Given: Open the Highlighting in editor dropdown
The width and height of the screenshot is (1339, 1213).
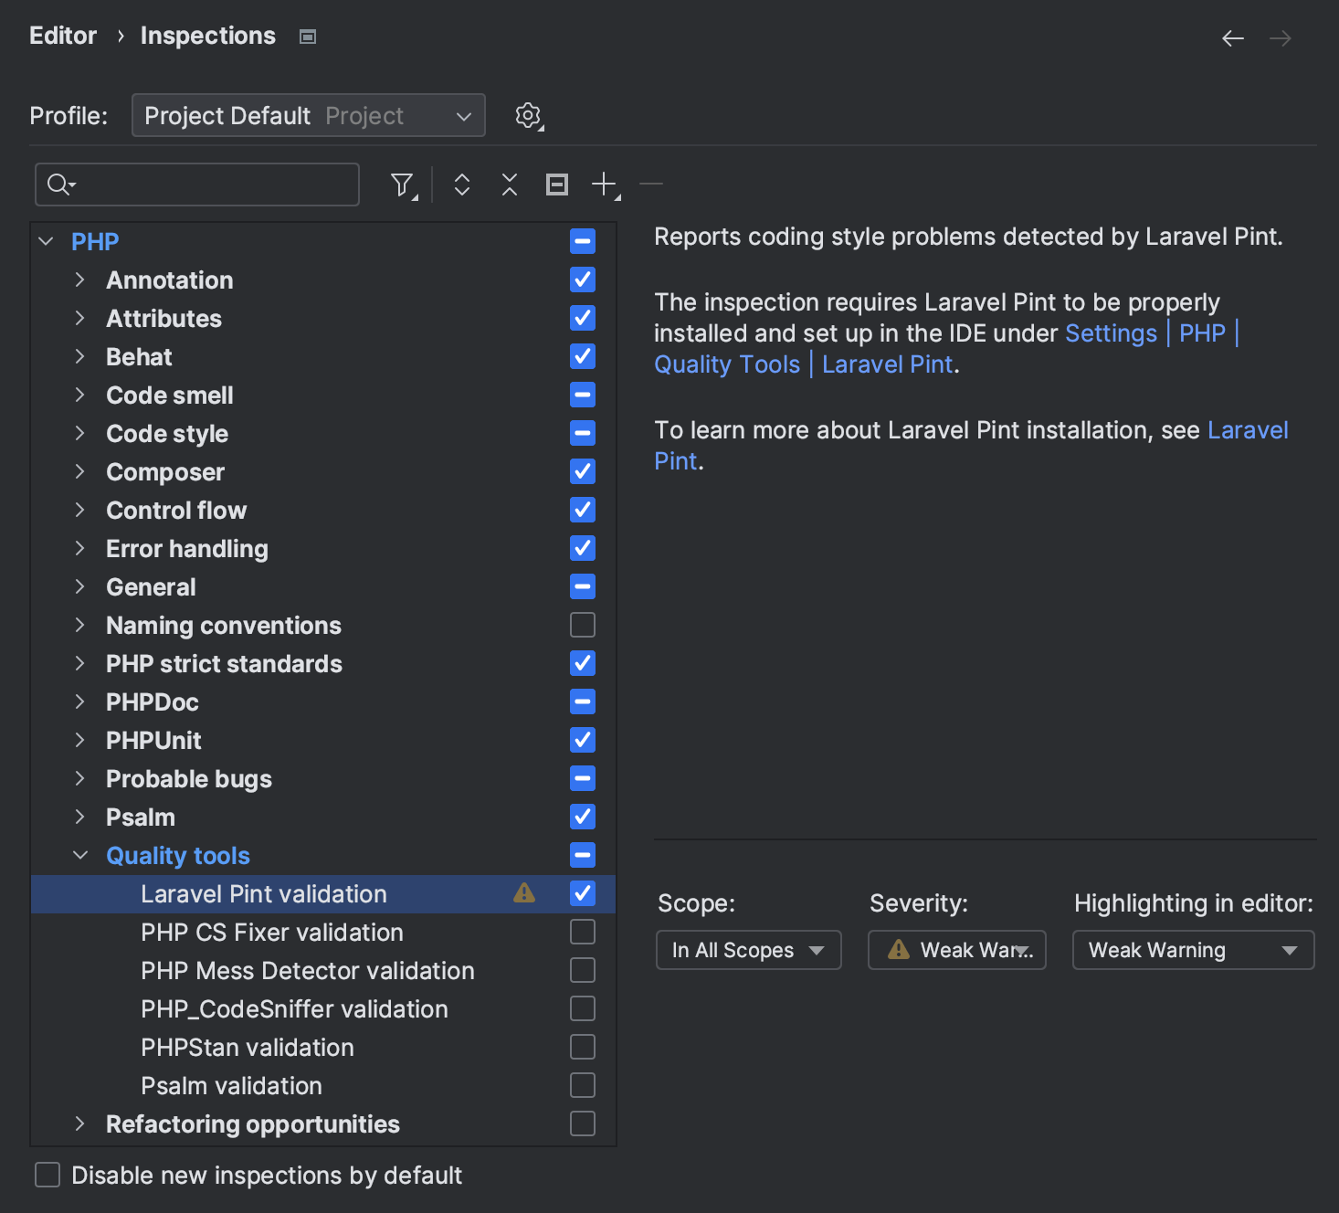Looking at the screenshot, I should click(1192, 950).
